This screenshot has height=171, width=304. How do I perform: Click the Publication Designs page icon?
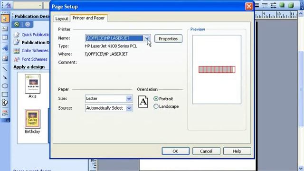coord(17,42)
